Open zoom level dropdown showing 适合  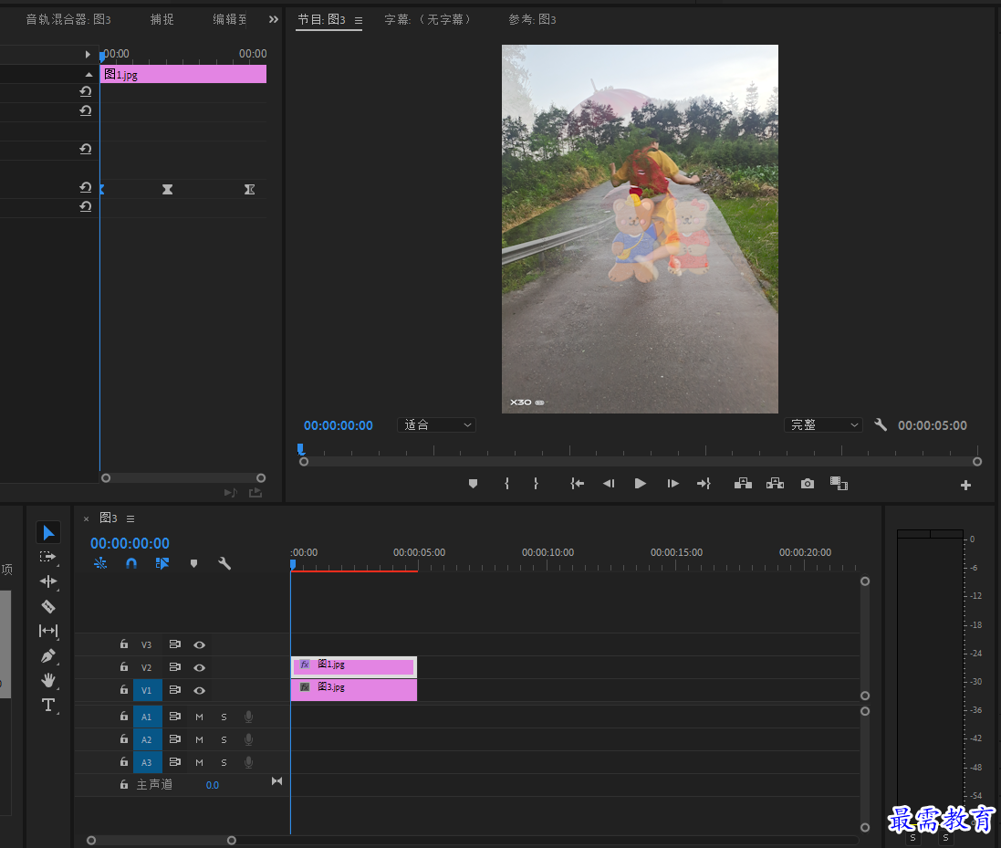437,424
